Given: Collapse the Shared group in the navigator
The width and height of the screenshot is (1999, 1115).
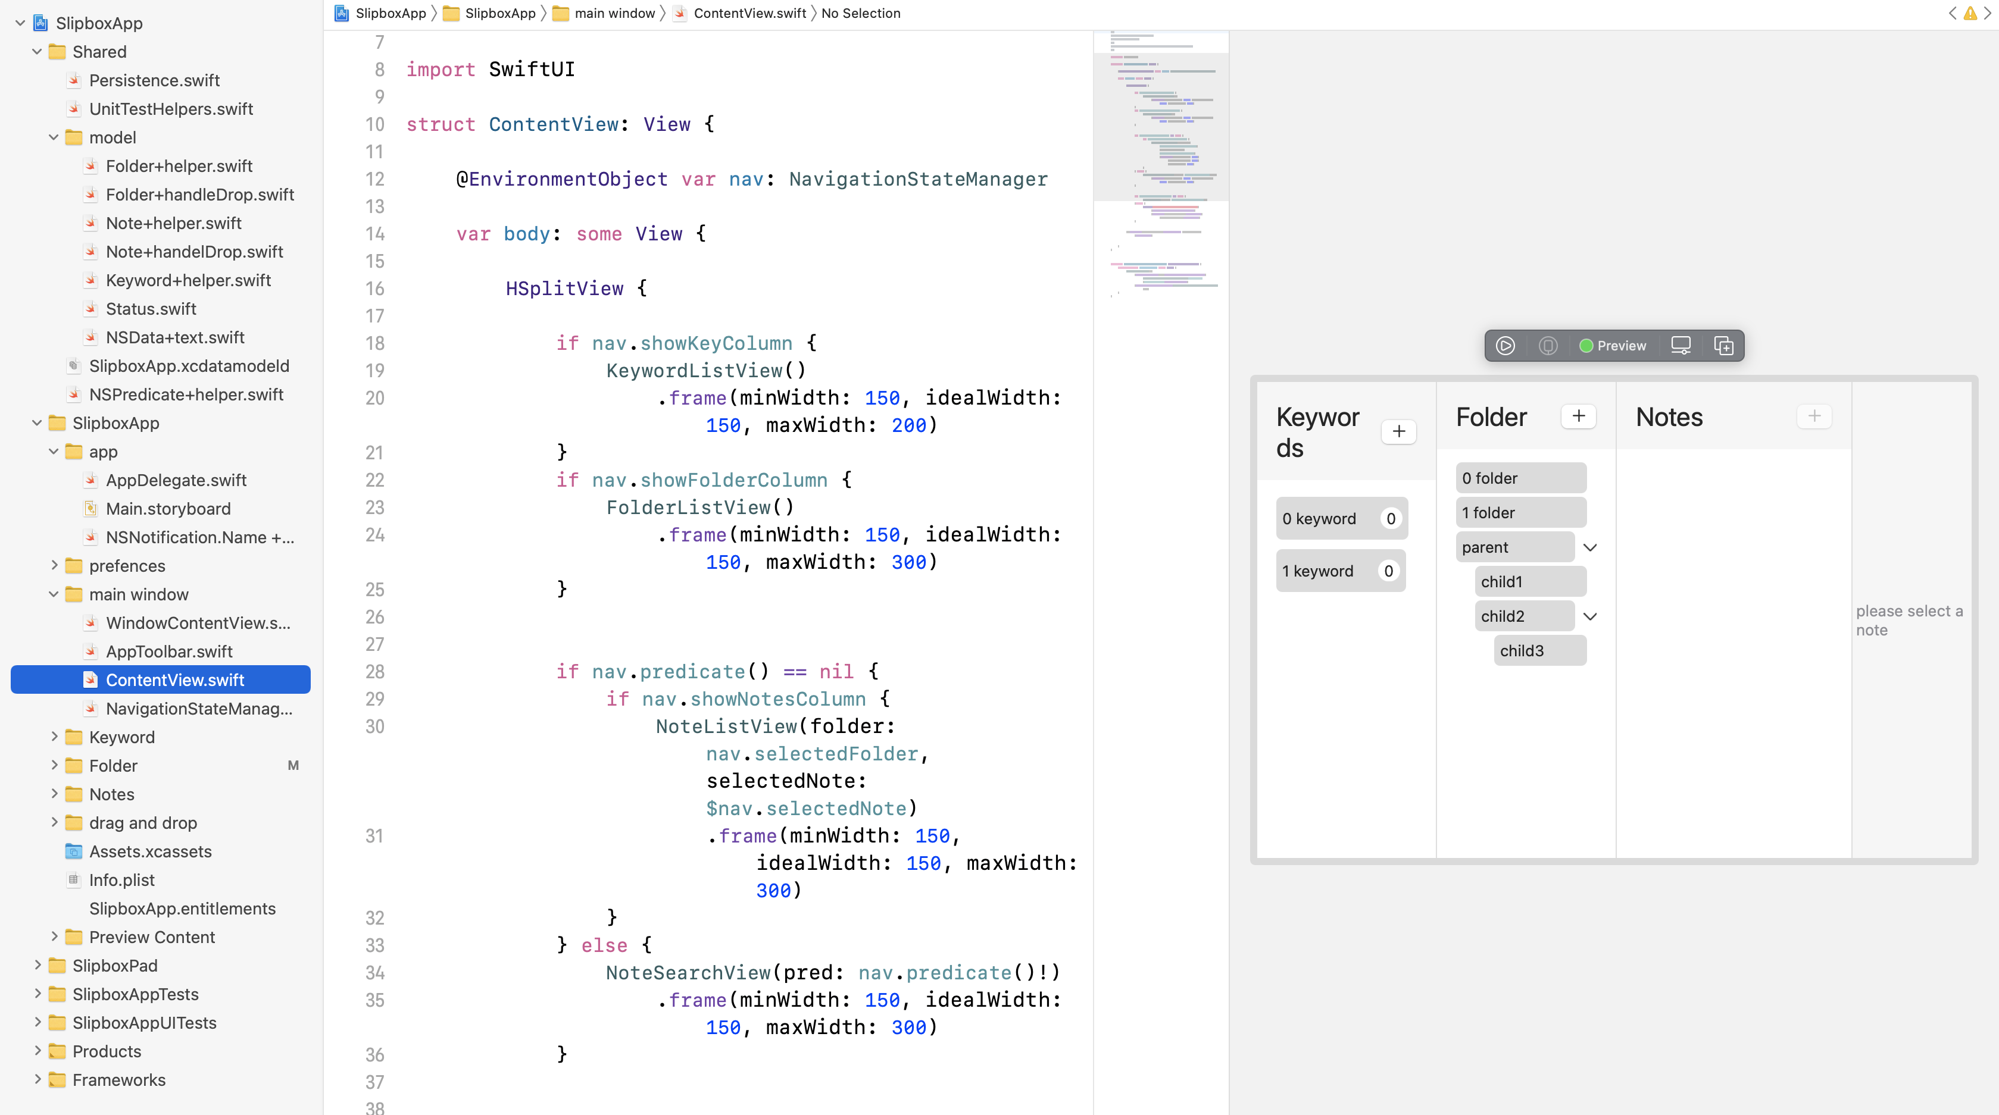Looking at the screenshot, I should pos(36,51).
